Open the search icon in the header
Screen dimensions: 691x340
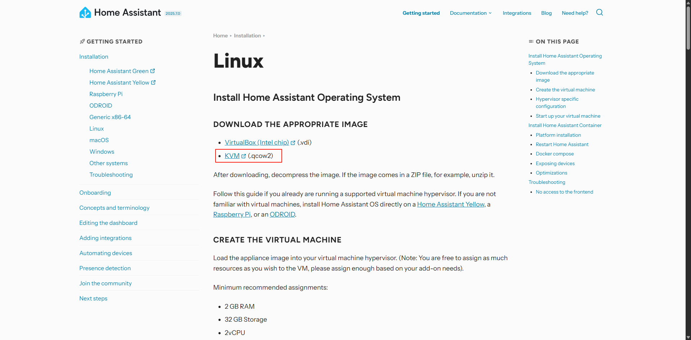point(599,12)
